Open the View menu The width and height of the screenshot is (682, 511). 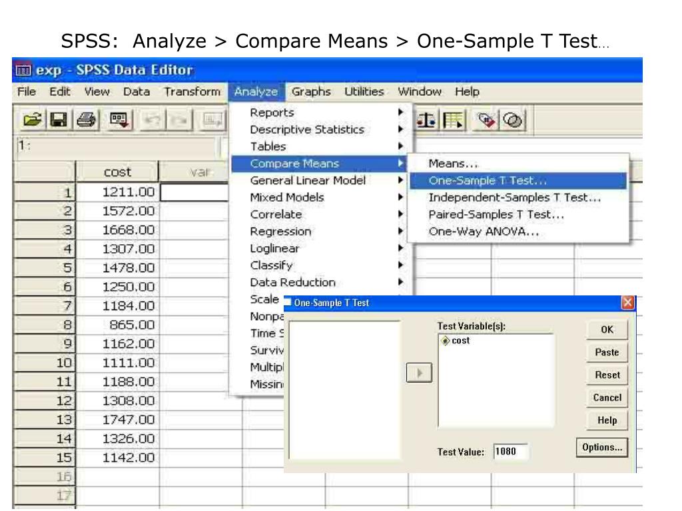pyautogui.click(x=97, y=92)
